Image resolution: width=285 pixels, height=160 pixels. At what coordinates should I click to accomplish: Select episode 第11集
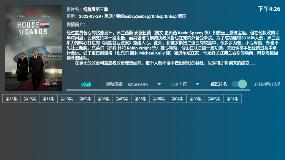click(48, 99)
